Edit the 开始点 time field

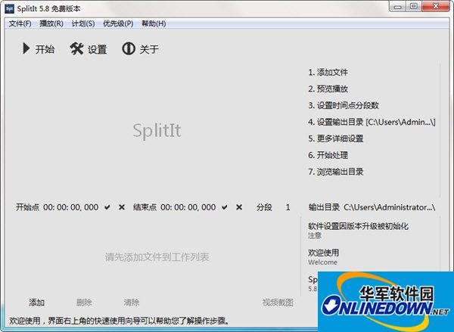point(70,207)
